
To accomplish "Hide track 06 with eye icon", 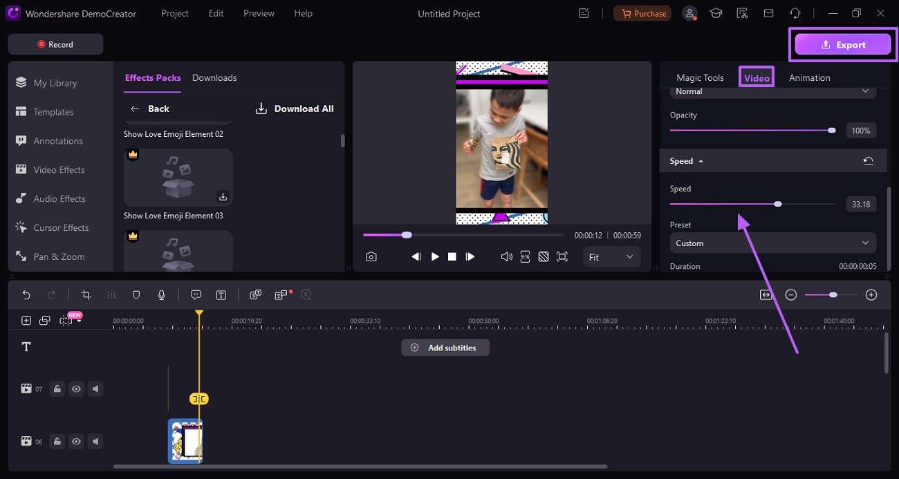I will point(76,441).
